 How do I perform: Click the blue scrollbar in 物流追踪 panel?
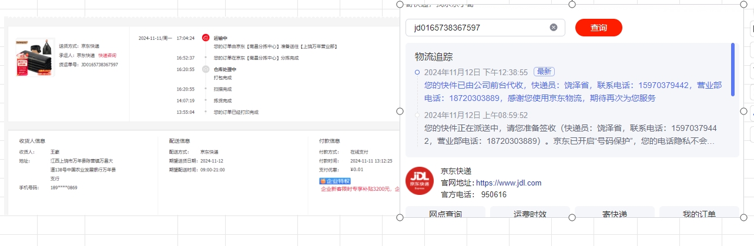click(x=733, y=69)
